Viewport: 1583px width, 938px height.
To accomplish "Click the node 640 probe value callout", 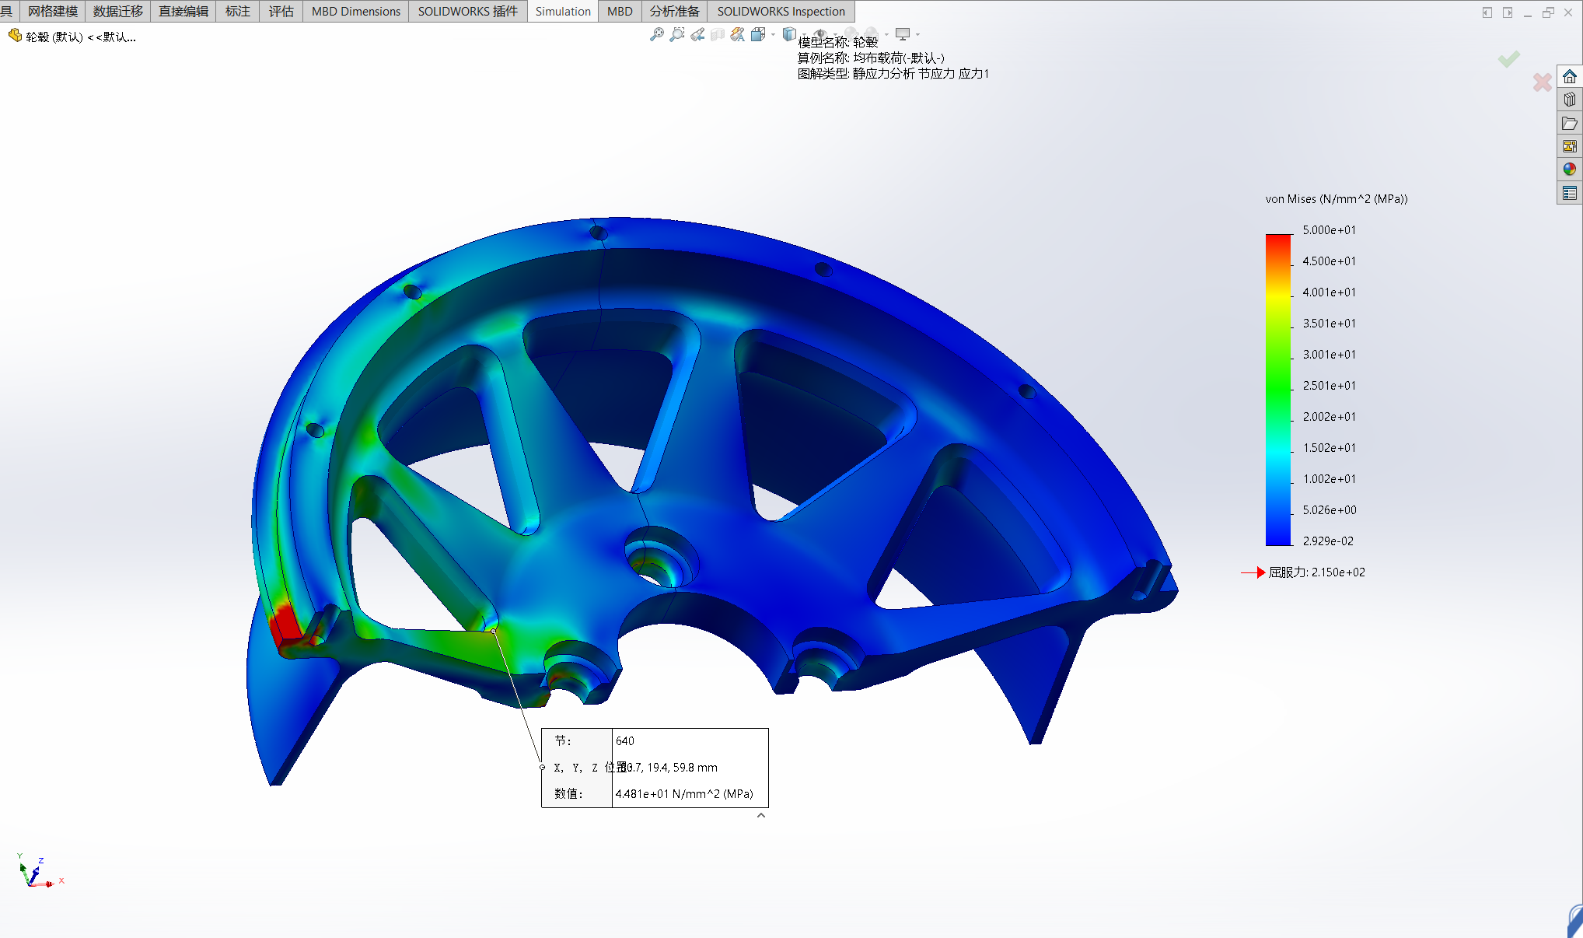I will coord(655,768).
